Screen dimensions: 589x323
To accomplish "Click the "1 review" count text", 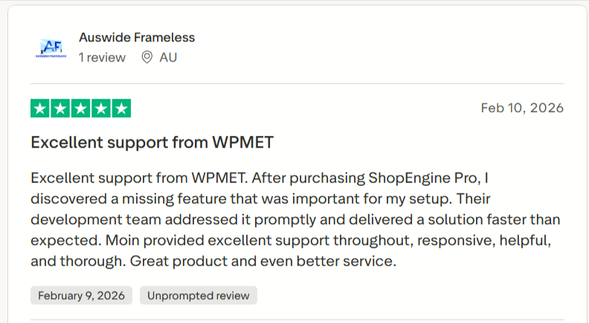I will [x=102, y=57].
